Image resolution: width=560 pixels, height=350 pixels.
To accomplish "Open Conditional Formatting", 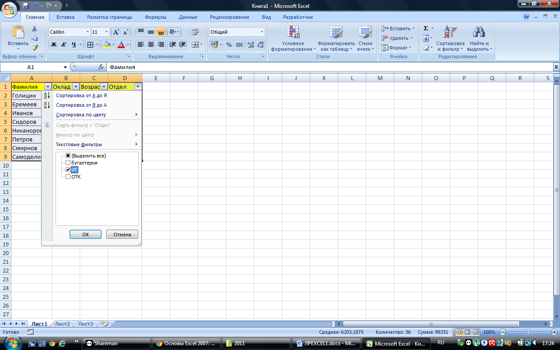I will click(x=293, y=38).
